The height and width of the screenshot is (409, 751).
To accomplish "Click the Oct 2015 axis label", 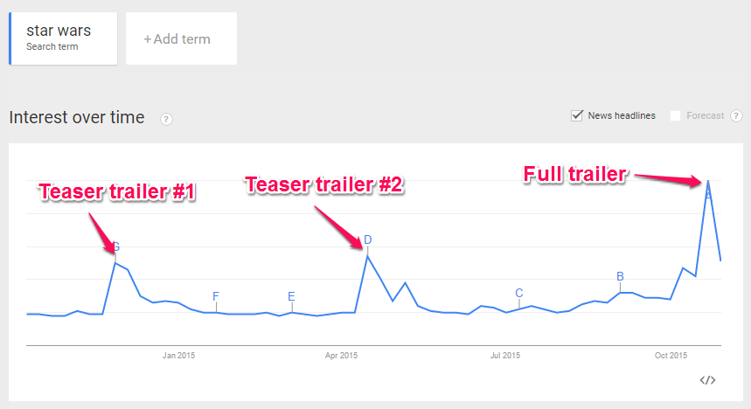I will click(671, 356).
